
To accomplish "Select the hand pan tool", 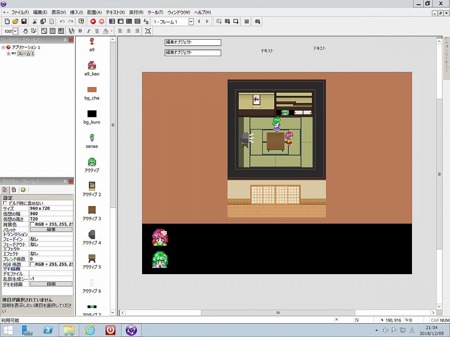I will [25, 31].
